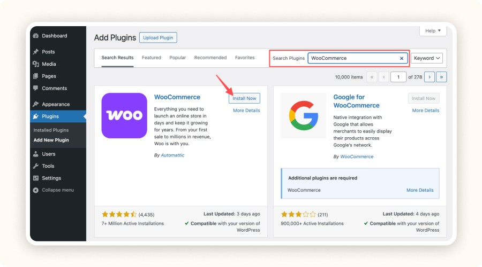482x267 pixels.
Task: Click the WooCommerce star rating
Action: point(119,214)
